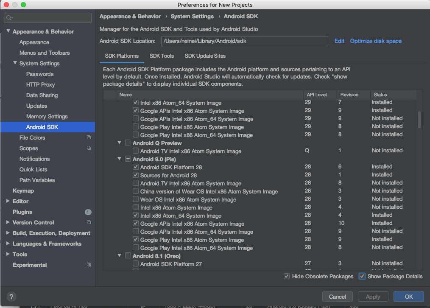Sort by the API Level column header
The height and width of the screenshot is (308, 430).
pos(320,95)
